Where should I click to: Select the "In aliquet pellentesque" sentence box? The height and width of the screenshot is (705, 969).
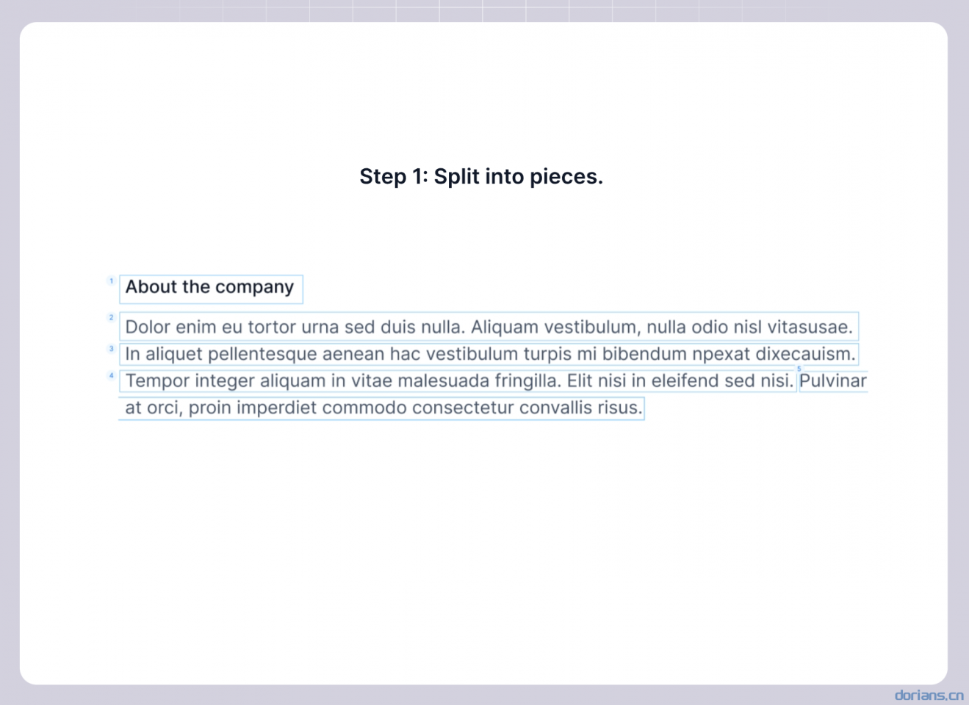tap(489, 354)
